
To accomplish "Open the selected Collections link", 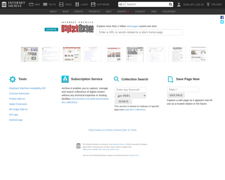I will point(135,110).
